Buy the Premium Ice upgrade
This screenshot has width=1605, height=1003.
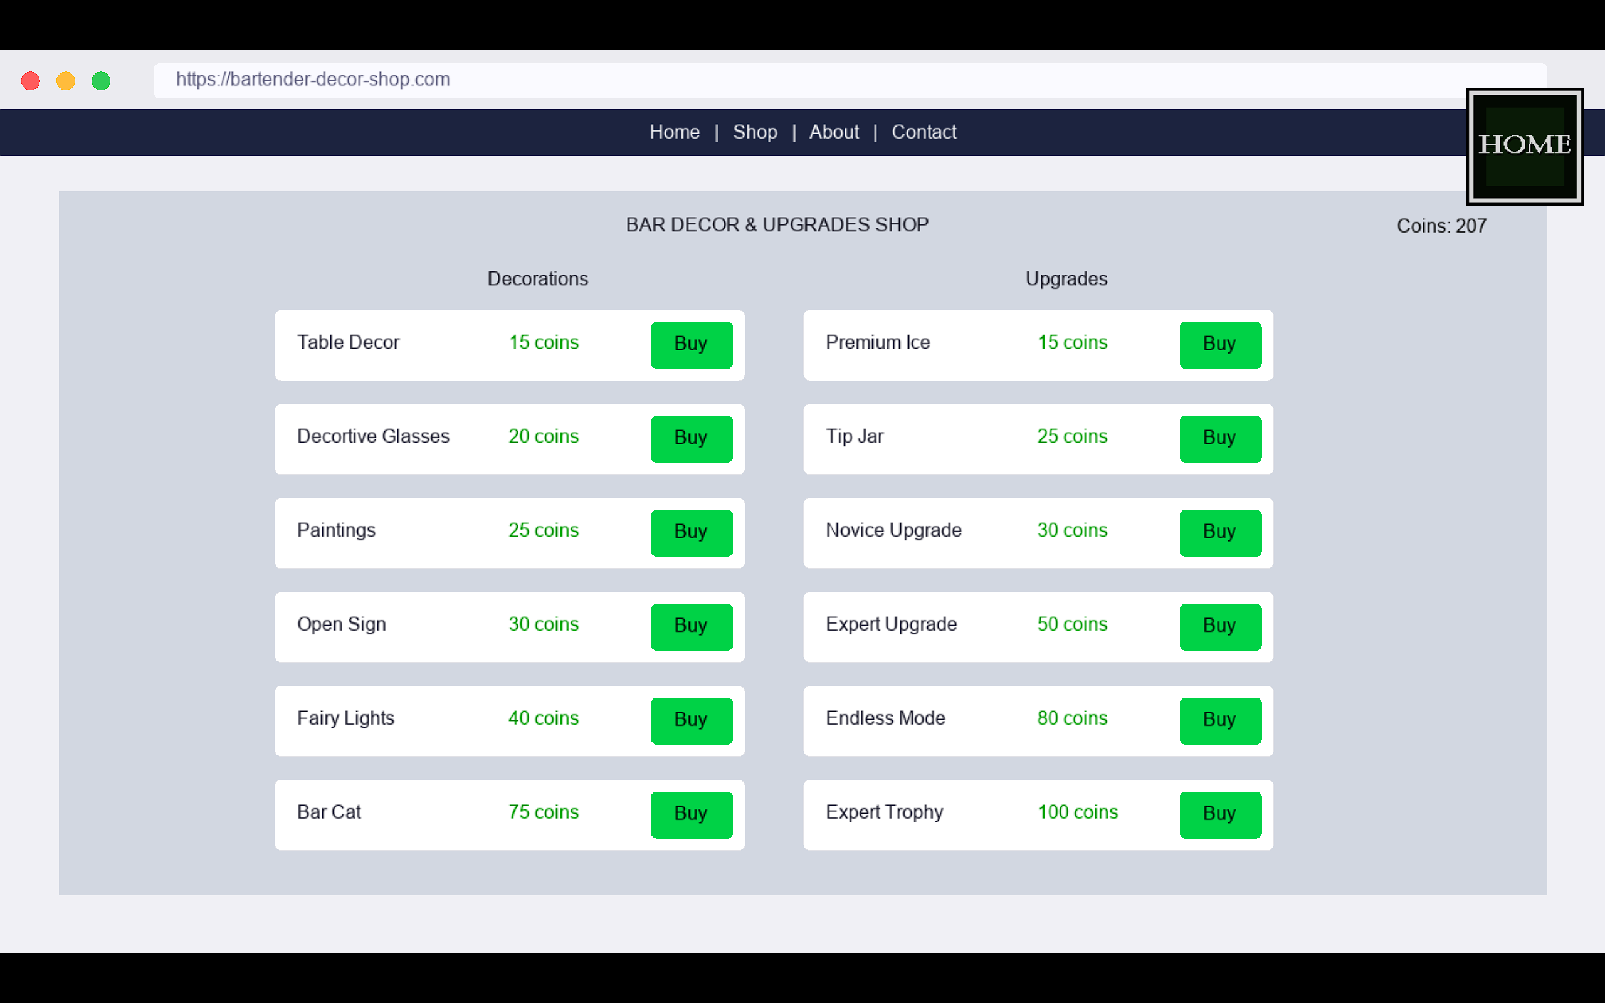[1219, 344]
